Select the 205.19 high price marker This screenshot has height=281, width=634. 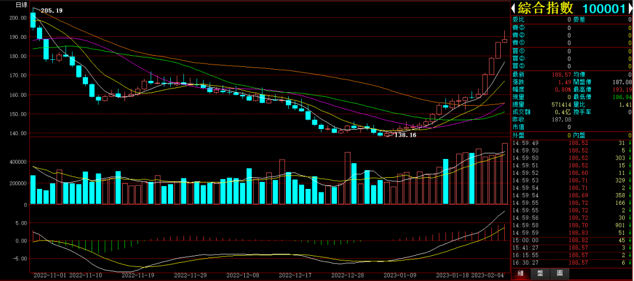pyautogui.click(x=52, y=11)
